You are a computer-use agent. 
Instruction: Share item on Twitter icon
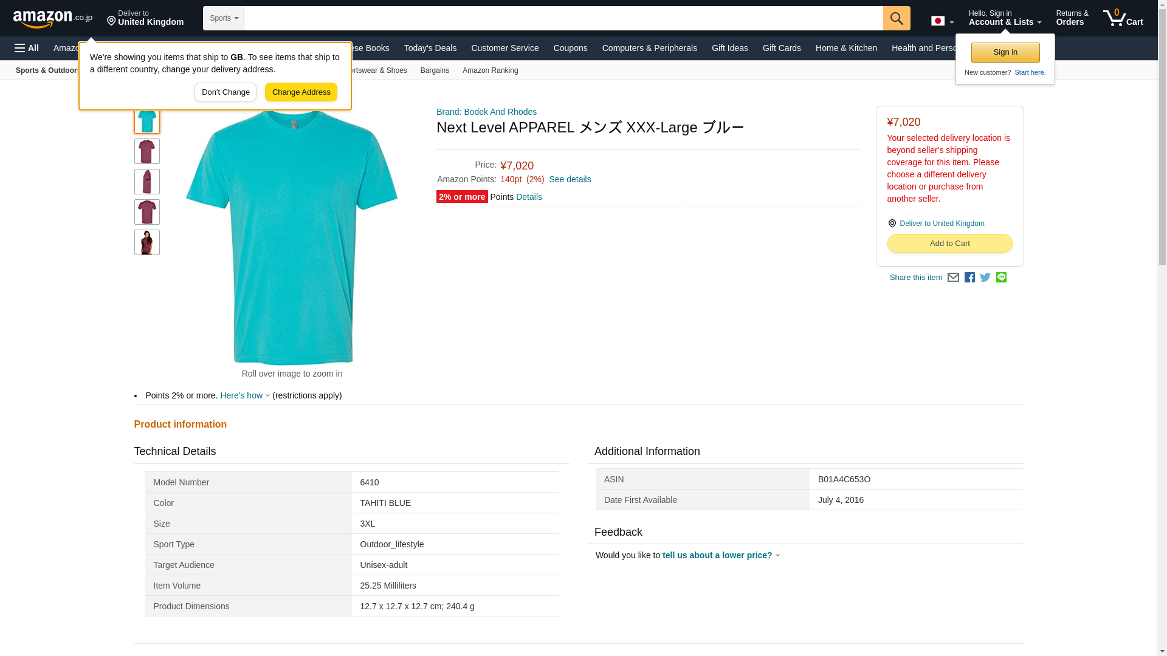click(985, 278)
